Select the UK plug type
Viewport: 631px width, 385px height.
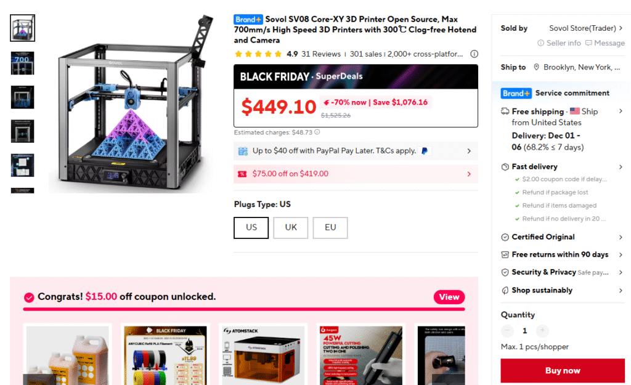[x=291, y=228]
